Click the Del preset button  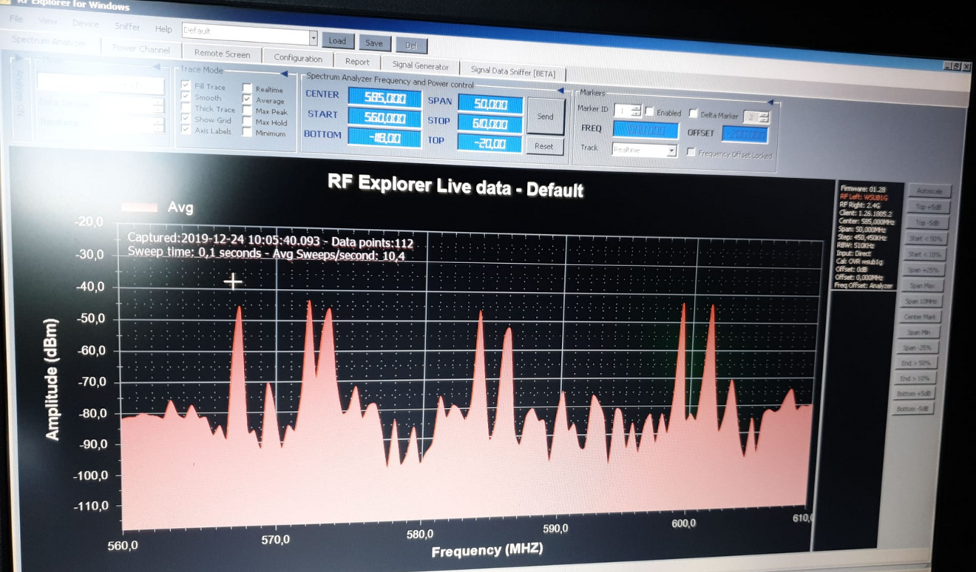pyautogui.click(x=411, y=46)
